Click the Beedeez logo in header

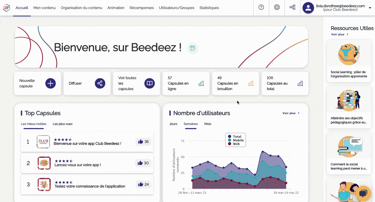6,8
